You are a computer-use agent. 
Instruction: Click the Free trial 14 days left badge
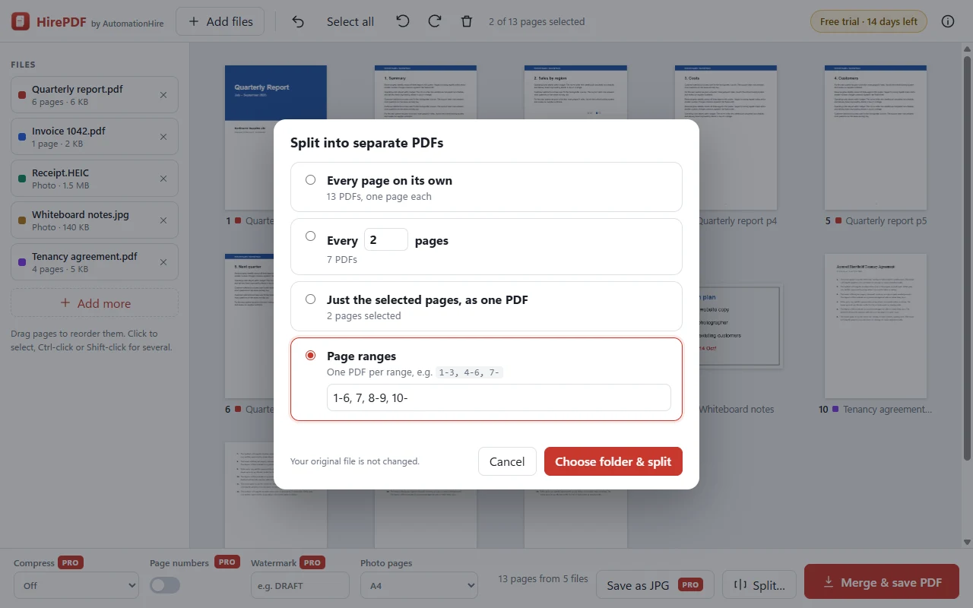tap(869, 21)
